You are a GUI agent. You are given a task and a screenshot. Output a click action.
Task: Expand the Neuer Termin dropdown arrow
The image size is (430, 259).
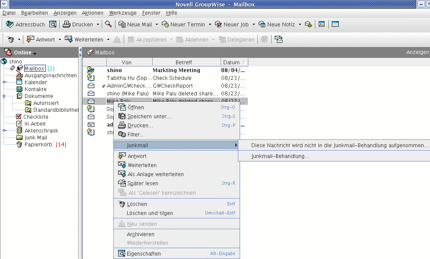click(x=210, y=24)
